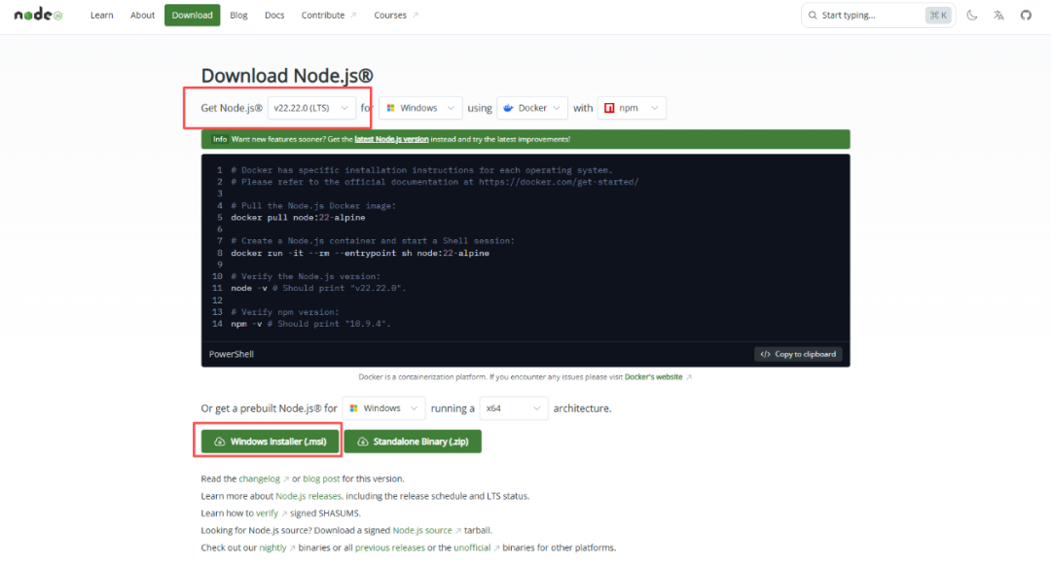
Task: Open the Contribute external link
Action: pyautogui.click(x=329, y=15)
